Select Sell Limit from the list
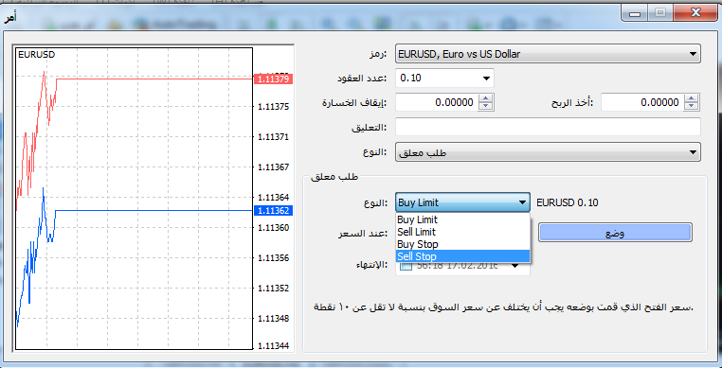The width and height of the screenshot is (722, 368). pos(462,232)
